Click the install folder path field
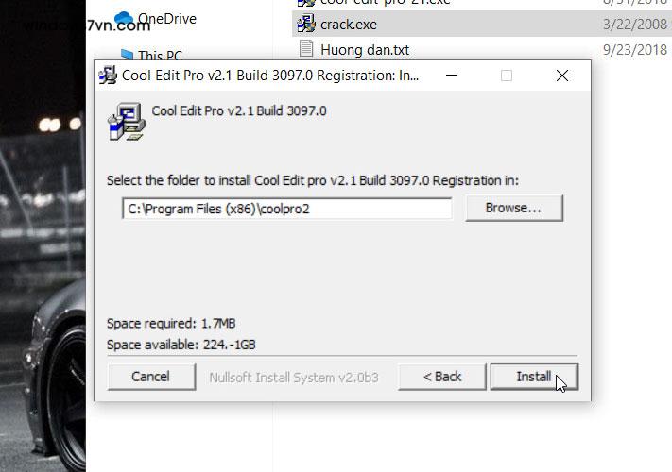672x472 pixels. (286, 209)
